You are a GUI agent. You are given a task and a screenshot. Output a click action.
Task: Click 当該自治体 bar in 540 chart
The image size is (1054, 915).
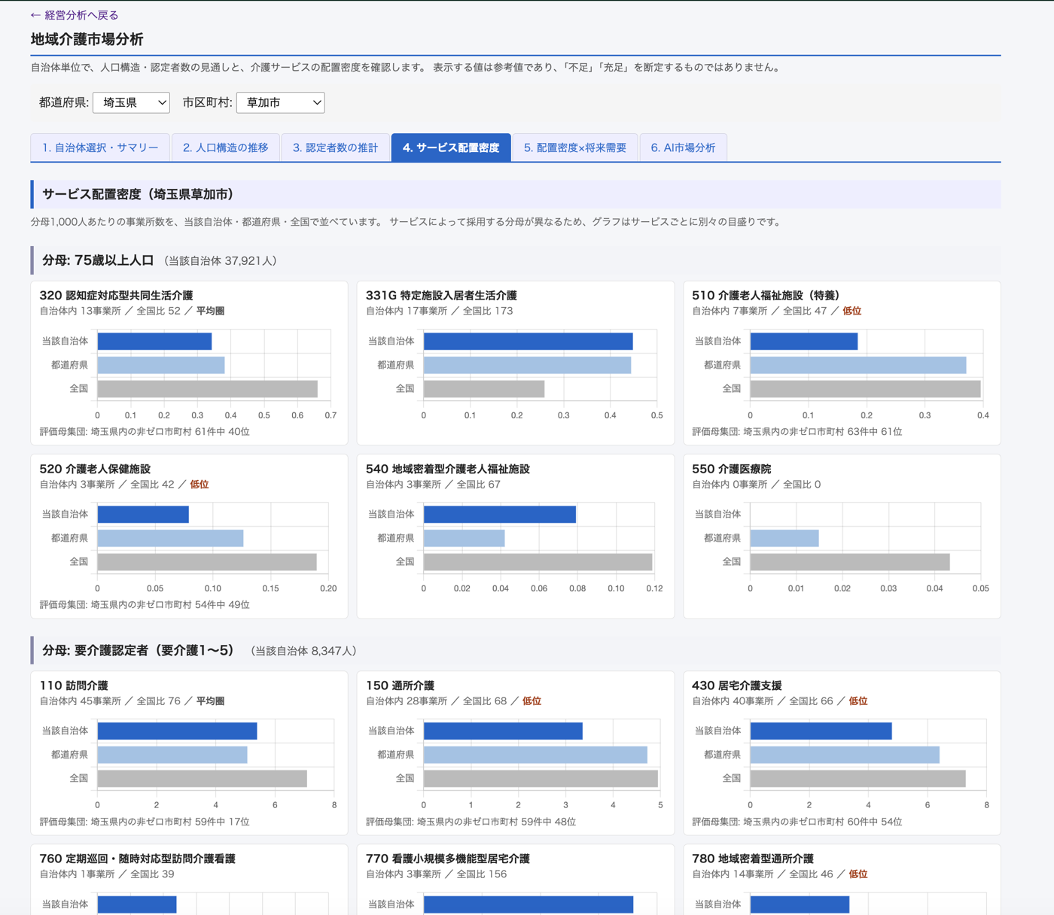[500, 515]
